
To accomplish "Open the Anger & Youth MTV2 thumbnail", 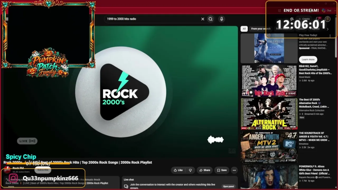I will [269, 147].
